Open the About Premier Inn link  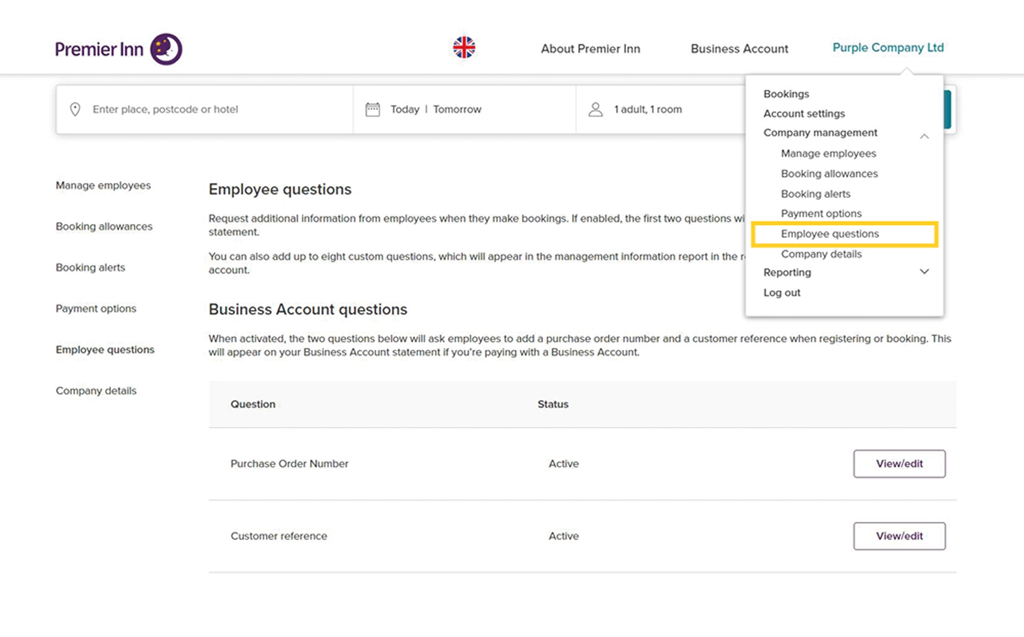[590, 49]
